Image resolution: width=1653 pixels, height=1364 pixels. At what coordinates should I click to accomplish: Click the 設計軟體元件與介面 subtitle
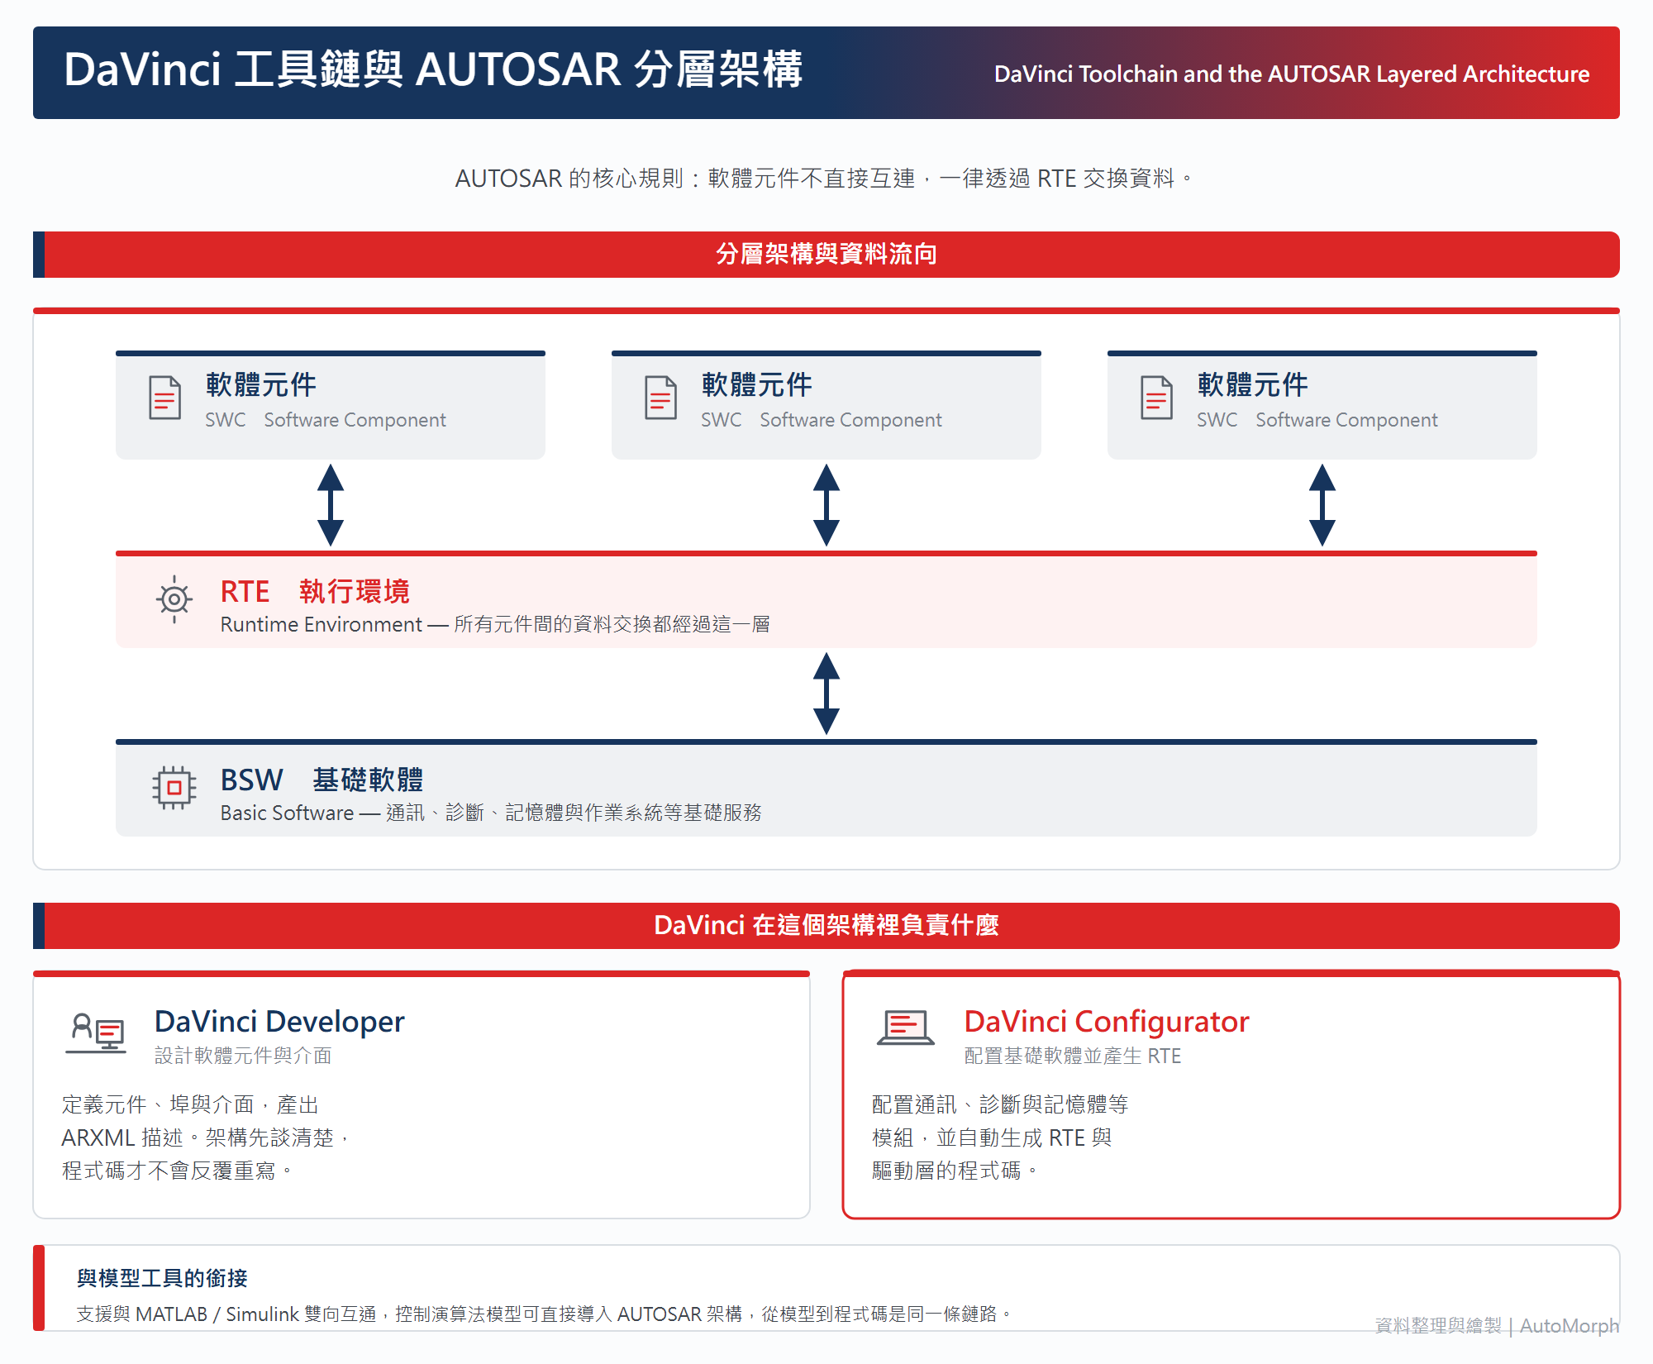tap(243, 1056)
